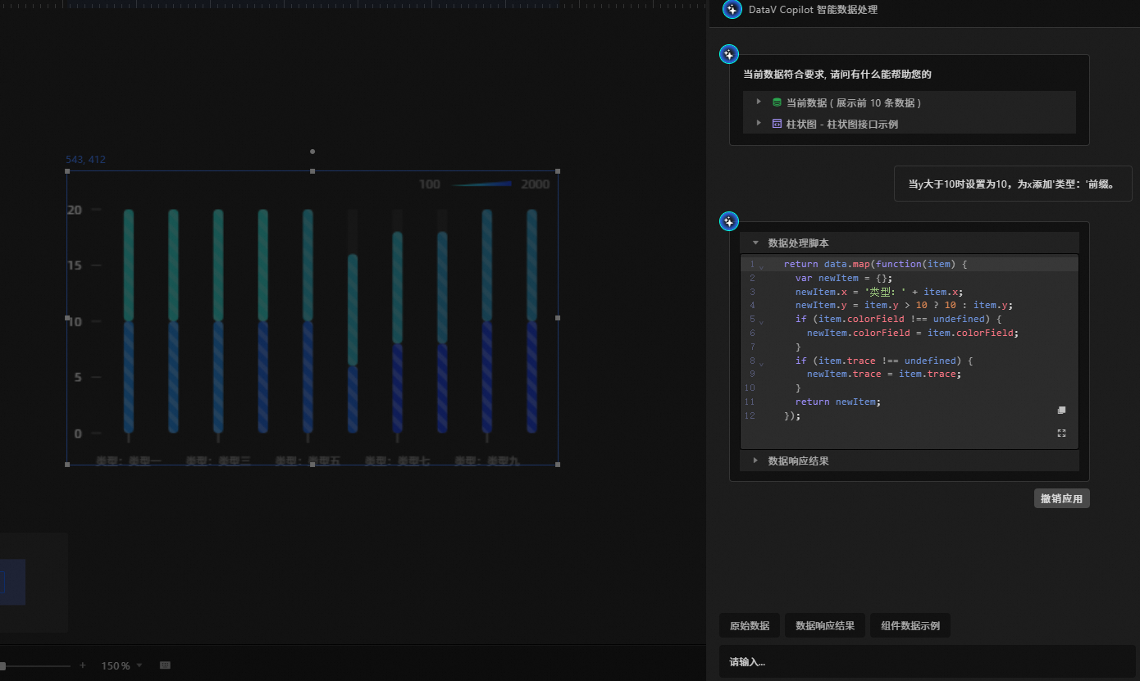Click the top-left resize handle of the chart
1140x681 pixels.
67,171
